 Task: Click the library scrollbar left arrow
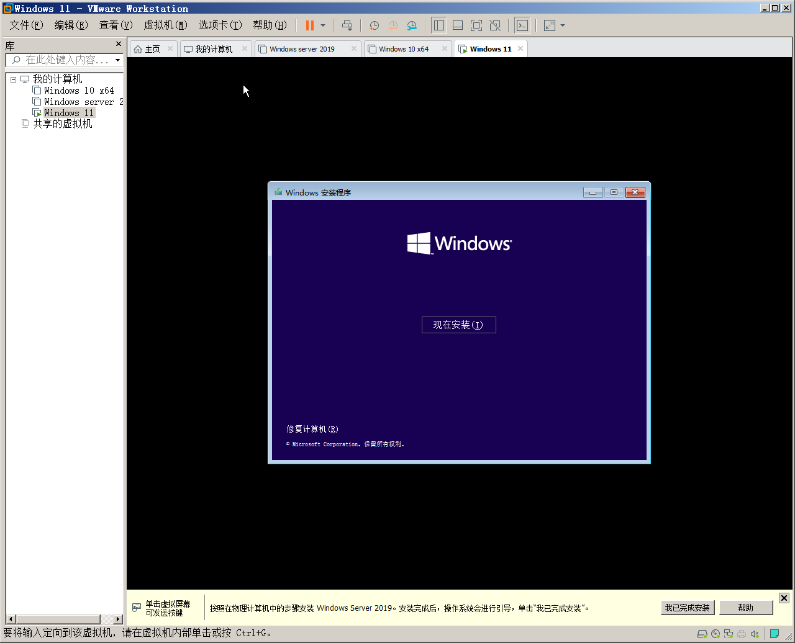pos(10,619)
